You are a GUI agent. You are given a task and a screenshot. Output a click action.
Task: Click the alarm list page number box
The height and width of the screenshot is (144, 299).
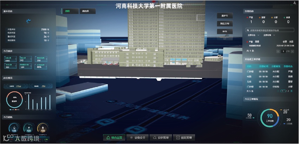coord(283,51)
